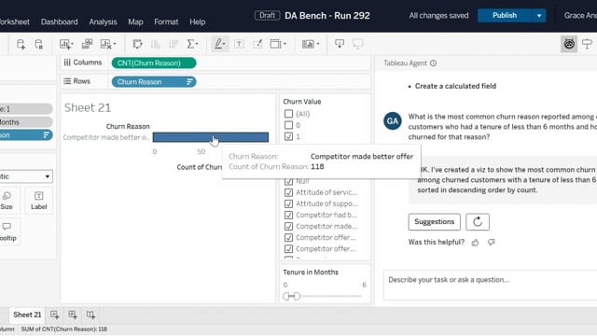Click the pin icon beside the Tableau Agent icon
Screen dimensions: 597x336
tap(587, 44)
